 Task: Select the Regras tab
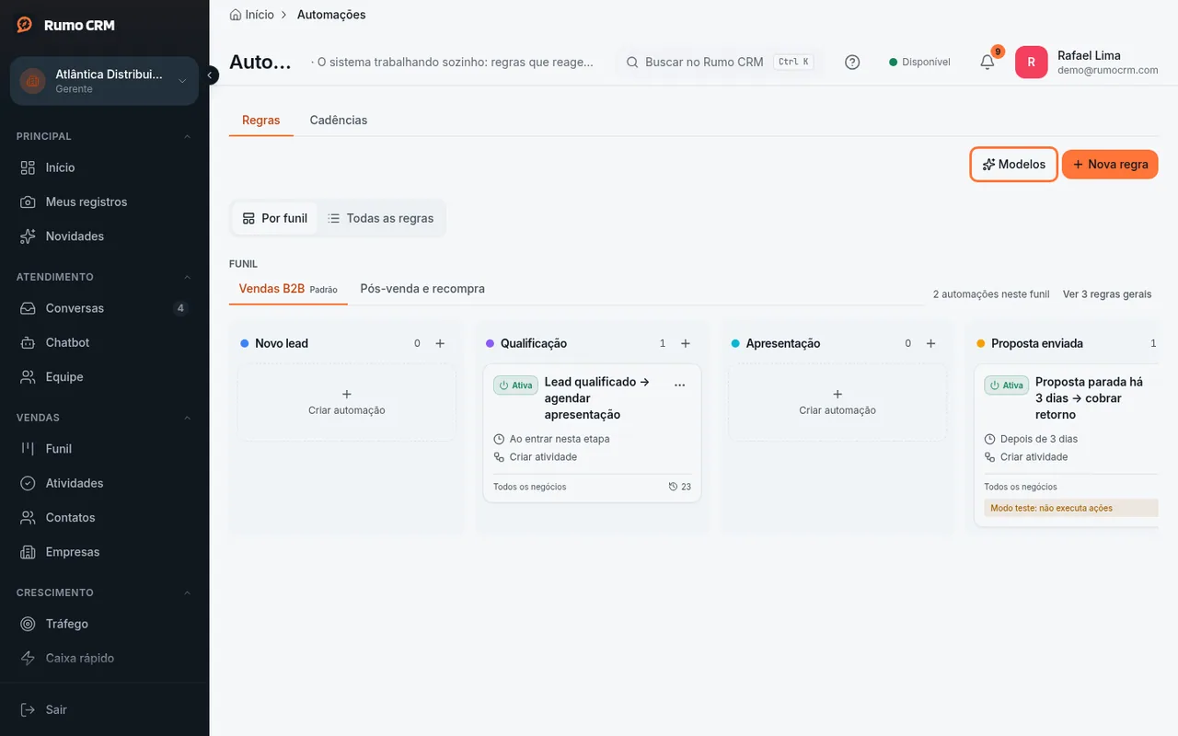pos(261,121)
